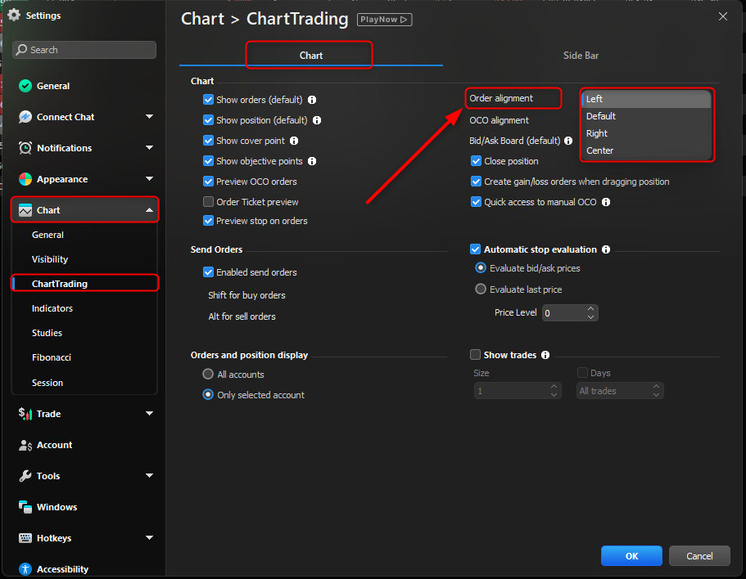Toggle Show position (default) checkbox

tap(208, 120)
